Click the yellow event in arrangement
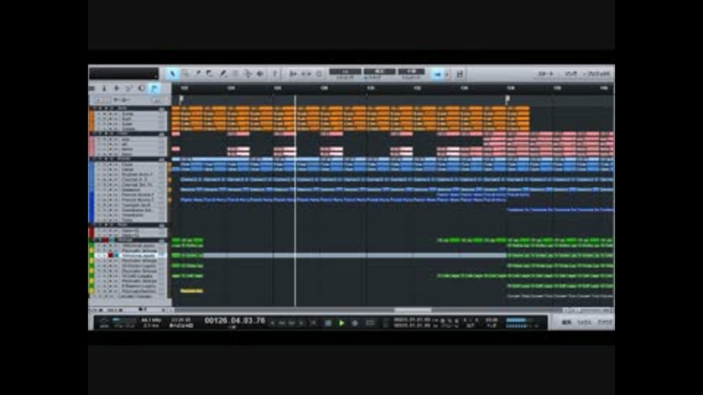Viewport: 703px width, 395px height. (x=191, y=290)
